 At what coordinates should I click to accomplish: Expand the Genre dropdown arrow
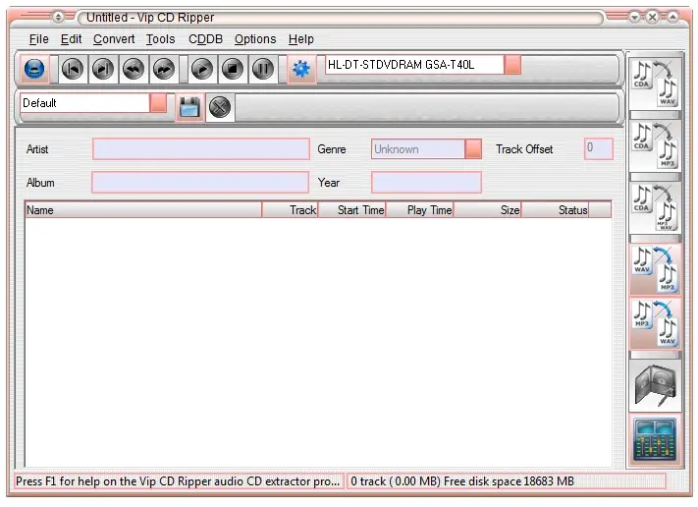(x=473, y=148)
